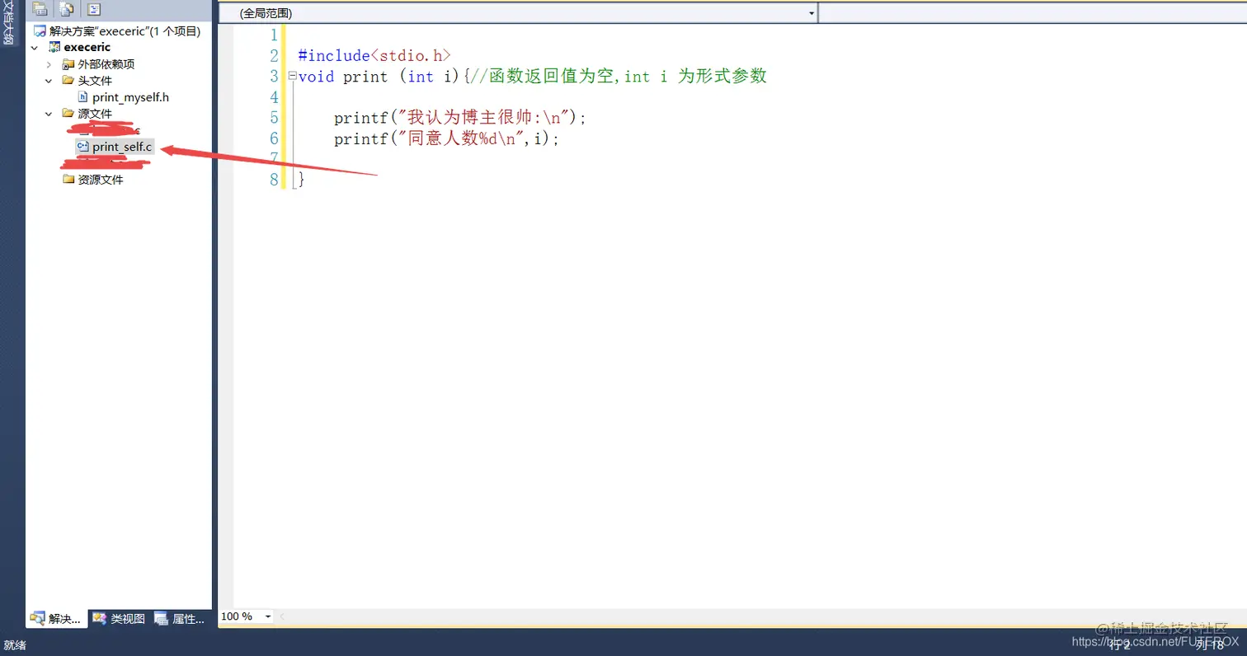Expand the 外部依赖项 folder
The height and width of the screenshot is (656, 1247).
point(49,64)
